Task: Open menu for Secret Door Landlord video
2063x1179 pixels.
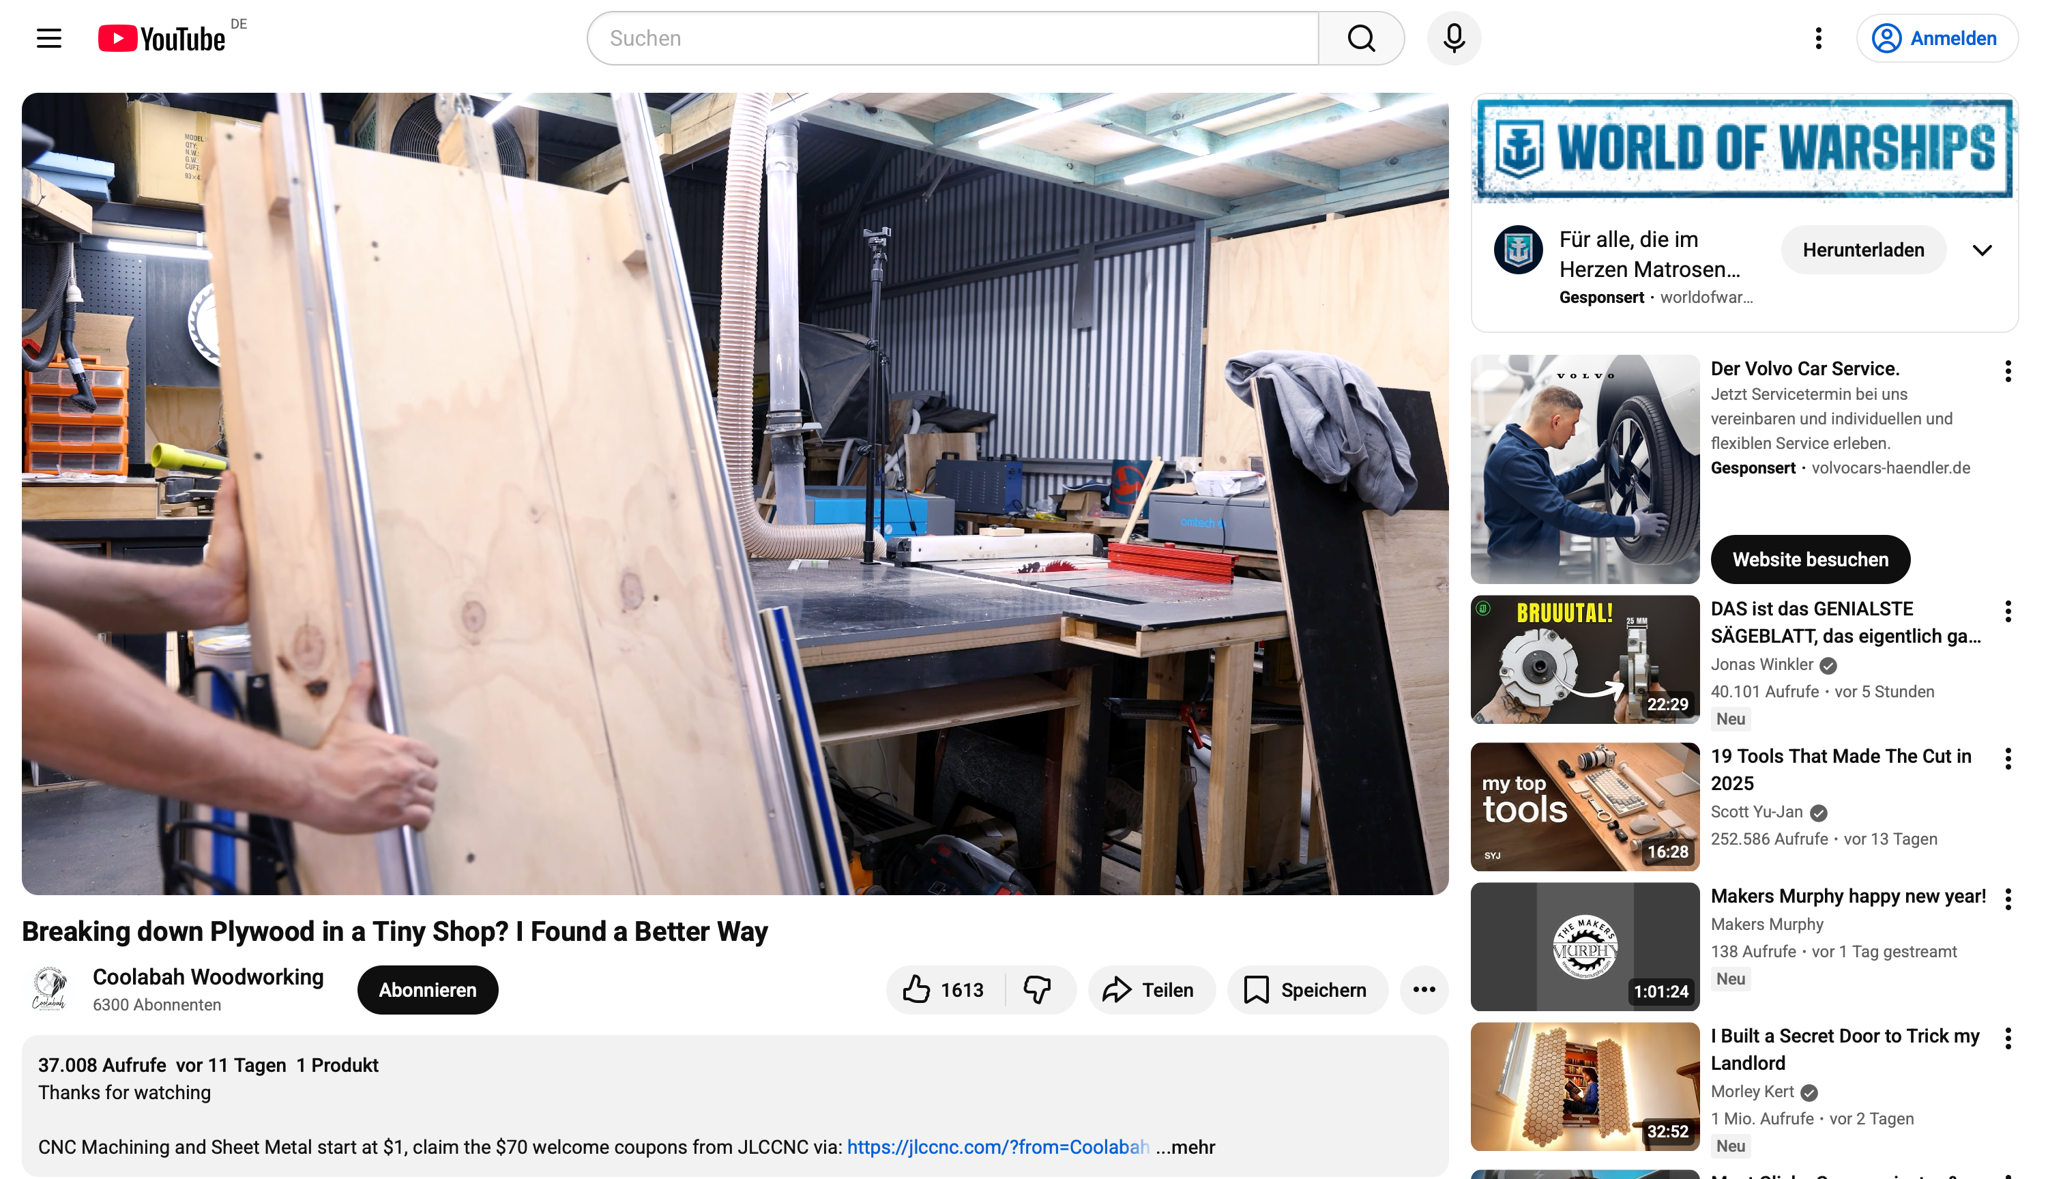Action: [2007, 1038]
